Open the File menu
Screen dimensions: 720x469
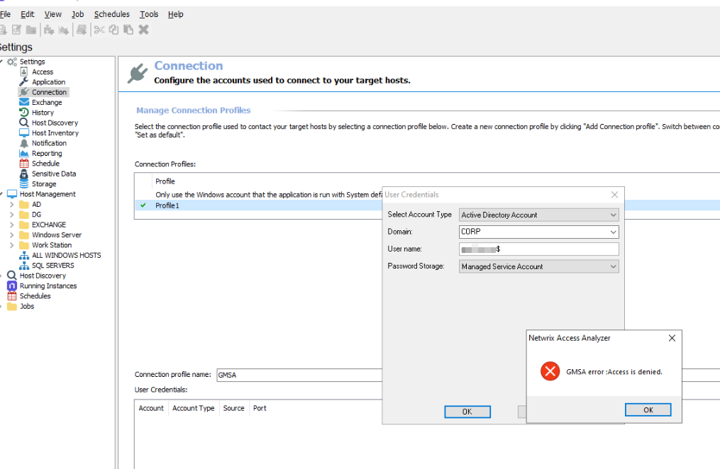coord(5,14)
